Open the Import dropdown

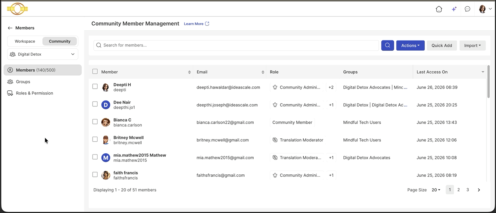(x=472, y=45)
